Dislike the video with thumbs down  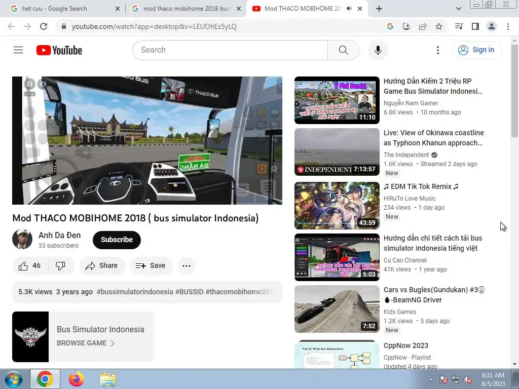[x=60, y=265]
